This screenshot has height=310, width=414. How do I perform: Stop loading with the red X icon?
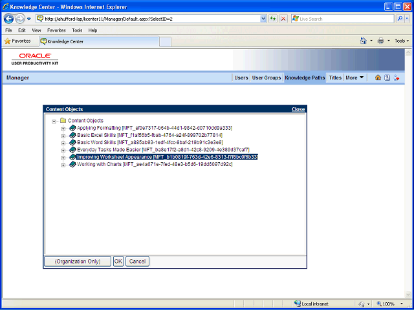(283, 19)
